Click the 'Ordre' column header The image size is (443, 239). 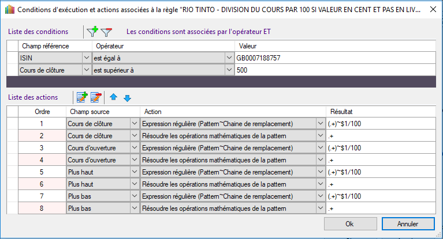(x=42, y=111)
